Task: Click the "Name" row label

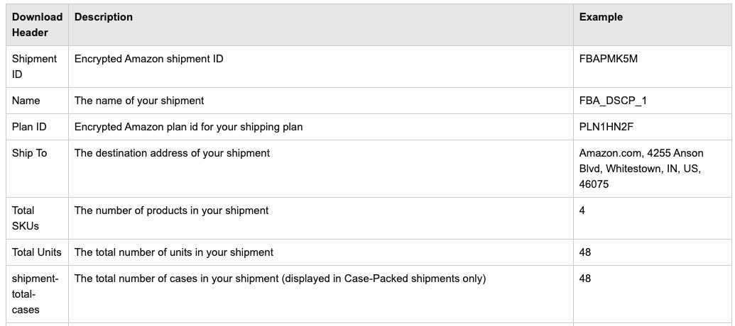Action: 26,101
